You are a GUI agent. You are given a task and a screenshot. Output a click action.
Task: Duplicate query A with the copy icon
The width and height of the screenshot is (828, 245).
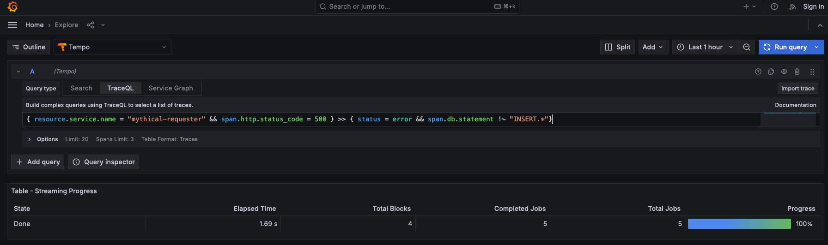(x=771, y=72)
